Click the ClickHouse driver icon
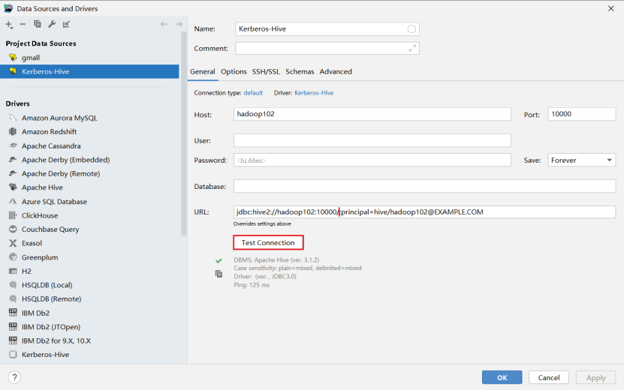The width and height of the screenshot is (624, 390). (x=13, y=215)
